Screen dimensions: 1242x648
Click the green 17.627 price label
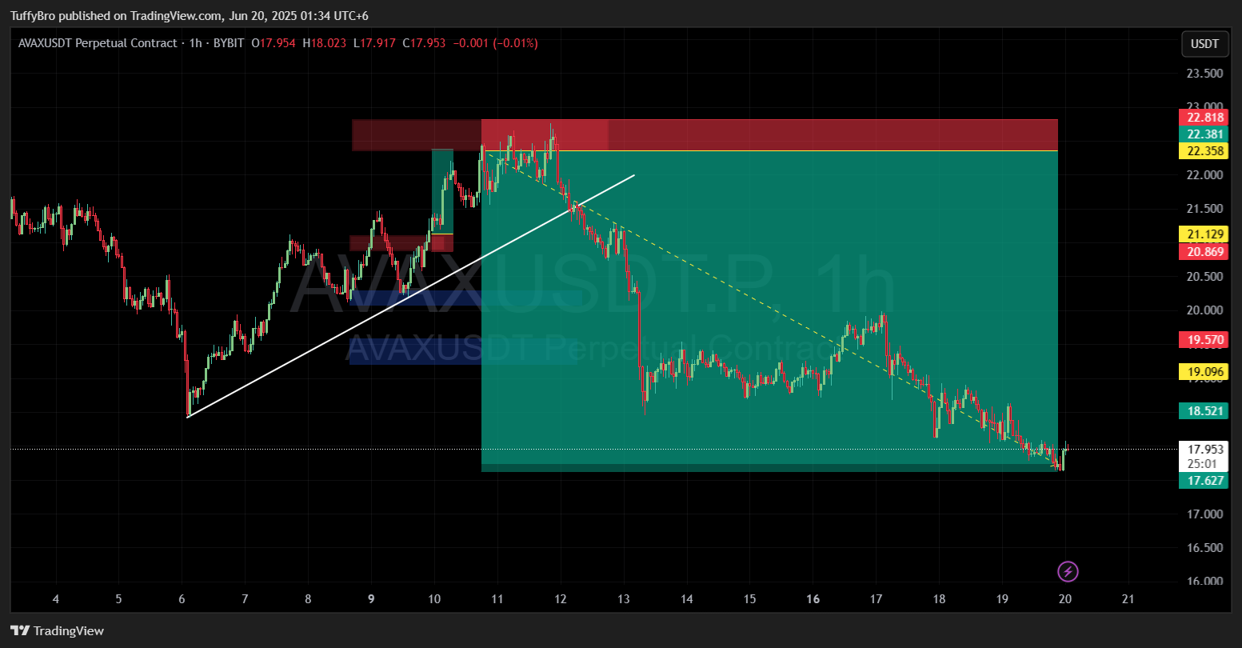pos(1205,480)
